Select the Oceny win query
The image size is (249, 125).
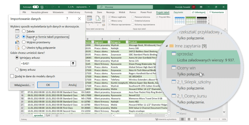203,71
